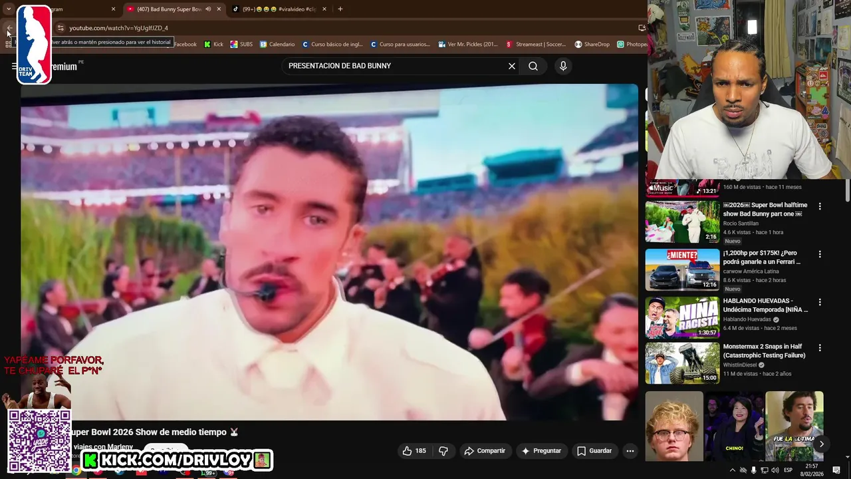Click the YouTube search magnifier button
Screen dimensions: 851x479
click(x=533, y=66)
